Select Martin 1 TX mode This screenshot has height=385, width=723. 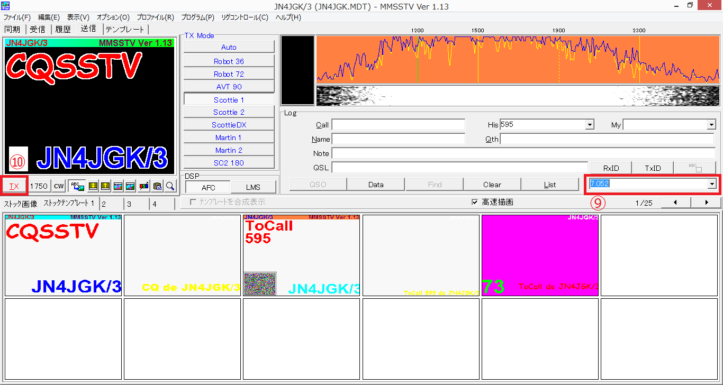tap(229, 137)
